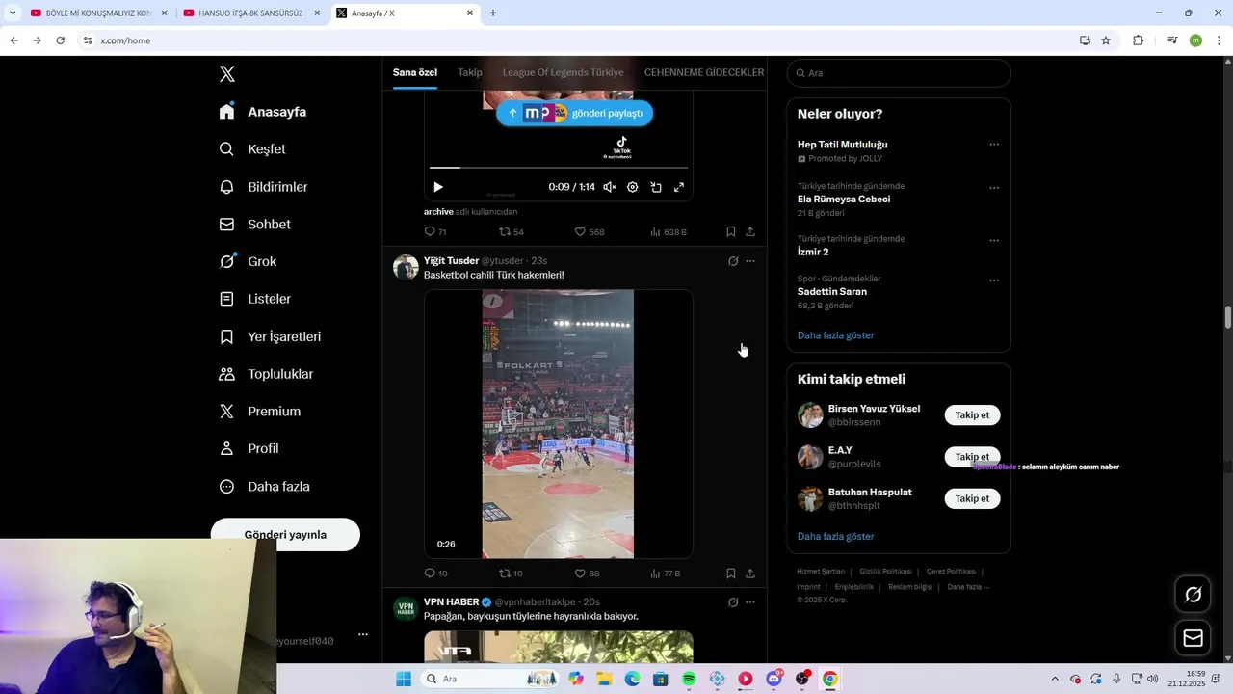Open more options on Yiğit Tusder post

750,261
